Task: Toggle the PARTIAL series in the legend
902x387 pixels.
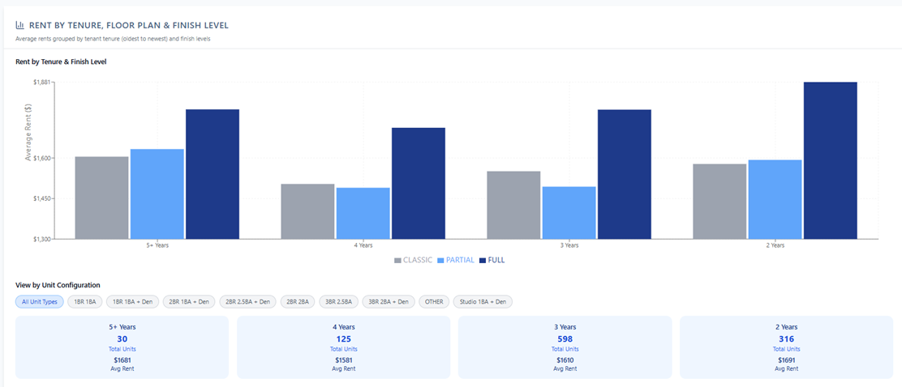Action: coord(455,260)
